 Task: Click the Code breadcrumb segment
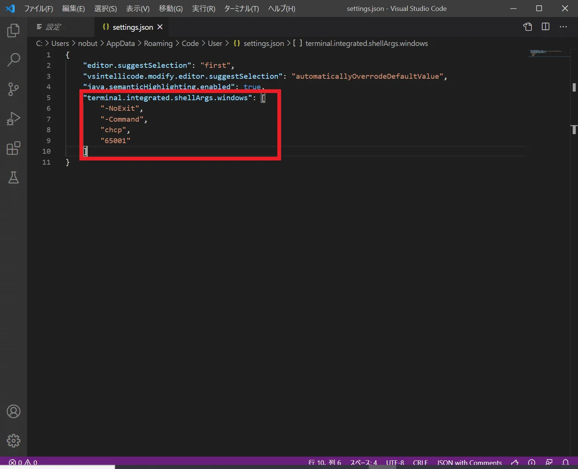point(190,43)
